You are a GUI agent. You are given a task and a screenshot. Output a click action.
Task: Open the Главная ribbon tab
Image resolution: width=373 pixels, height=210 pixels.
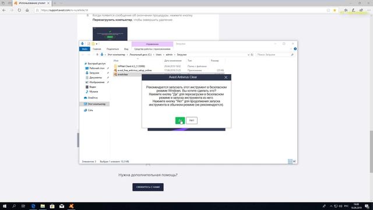[97, 49]
